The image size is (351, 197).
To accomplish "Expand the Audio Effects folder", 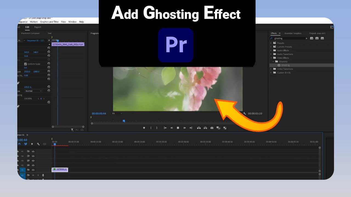I will point(271,50).
